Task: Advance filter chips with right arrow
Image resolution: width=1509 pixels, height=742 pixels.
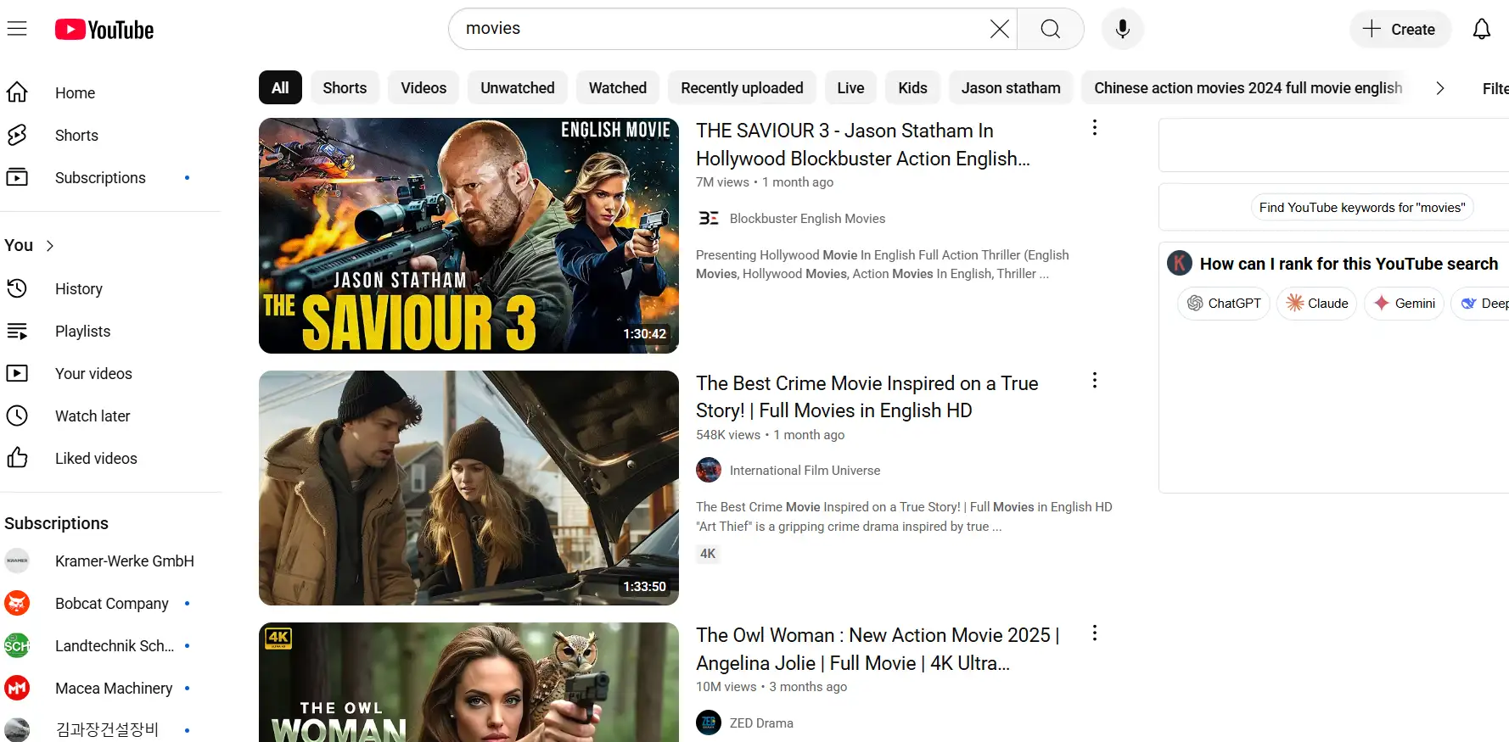Action: click(1440, 88)
